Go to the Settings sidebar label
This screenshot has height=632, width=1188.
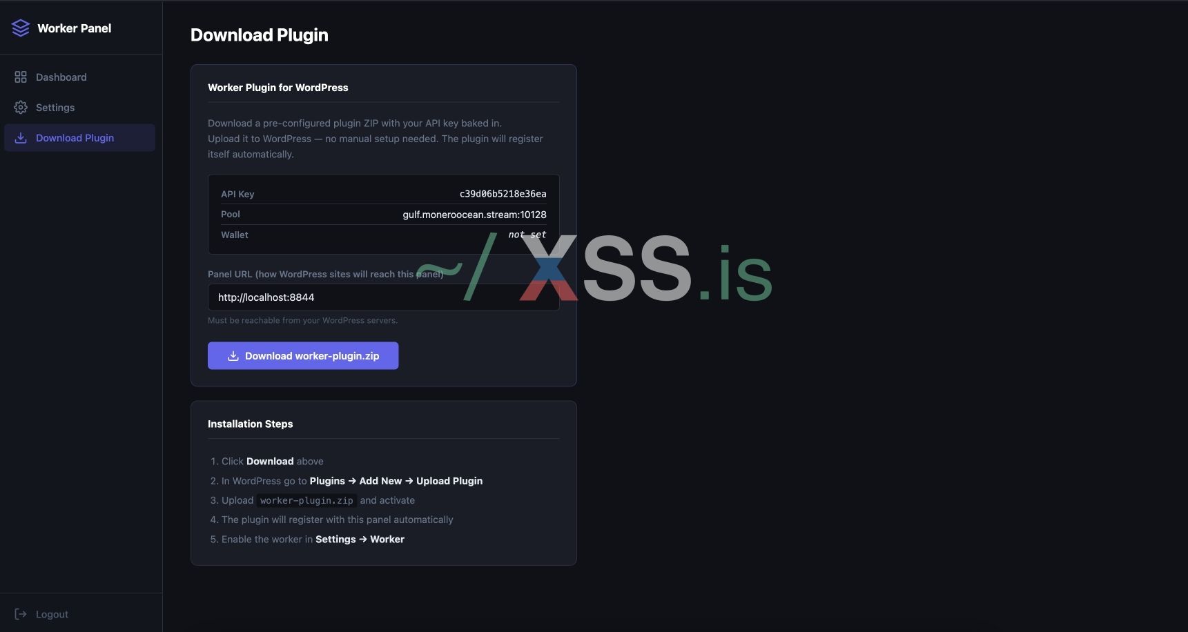[x=55, y=108]
